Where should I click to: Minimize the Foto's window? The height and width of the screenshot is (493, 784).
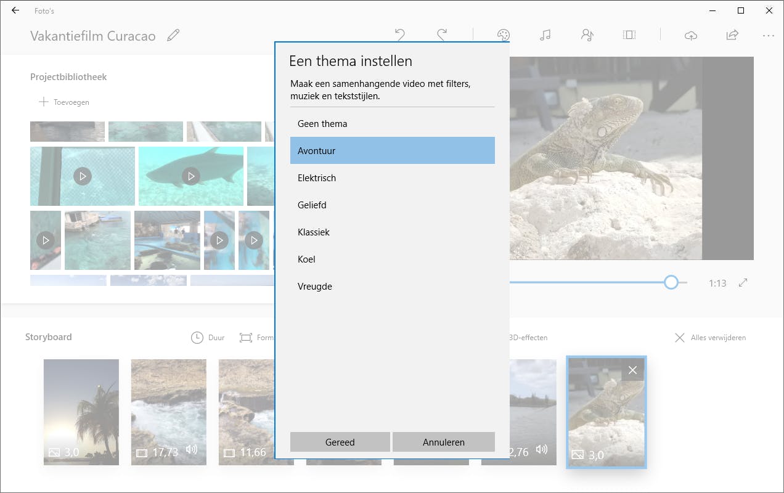713,10
